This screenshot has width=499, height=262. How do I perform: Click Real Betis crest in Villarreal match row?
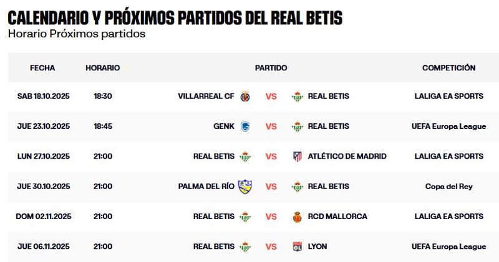tap(297, 96)
